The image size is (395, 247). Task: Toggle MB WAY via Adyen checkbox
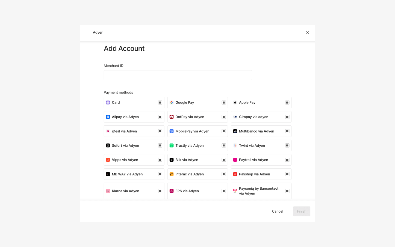tap(160, 174)
